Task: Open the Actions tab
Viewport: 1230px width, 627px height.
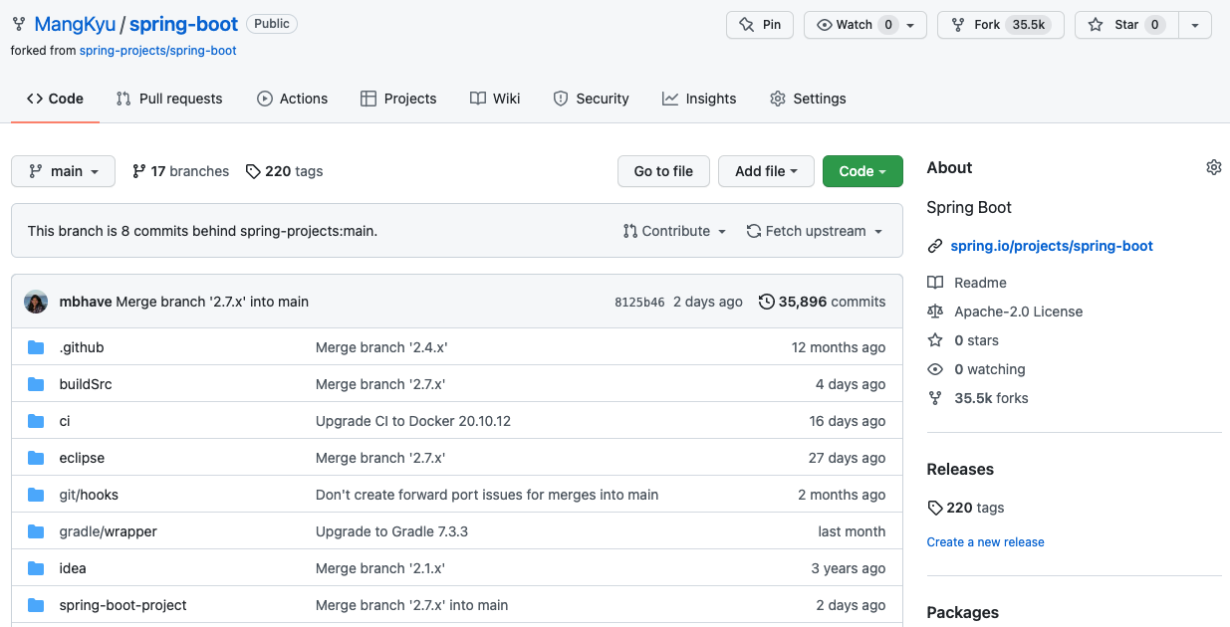Action: tap(292, 99)
